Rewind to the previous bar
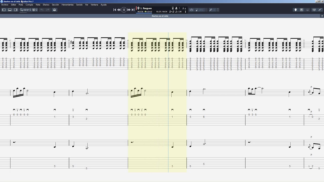Viewport: 324px width, 182px height. coord(119,10)
